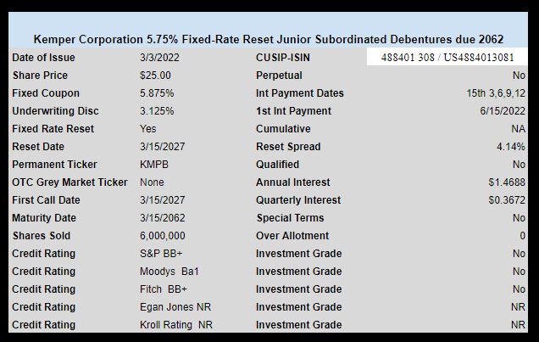Select the Underwriting Disc 3.125% cell
539x342 pixels.
[157, 111]
